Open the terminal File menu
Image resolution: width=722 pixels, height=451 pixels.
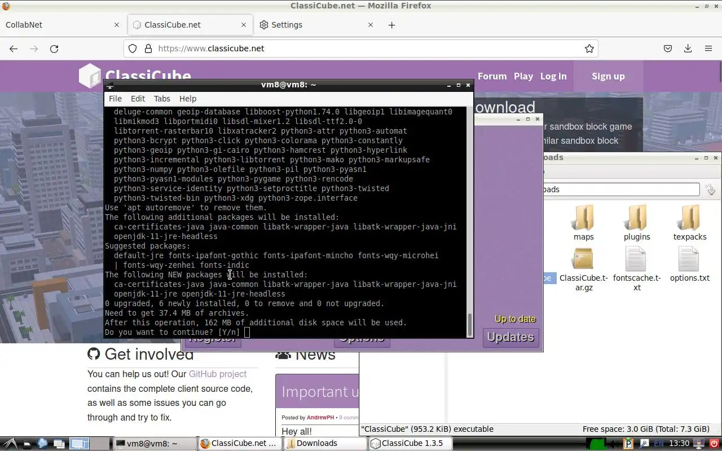[115, 99]
